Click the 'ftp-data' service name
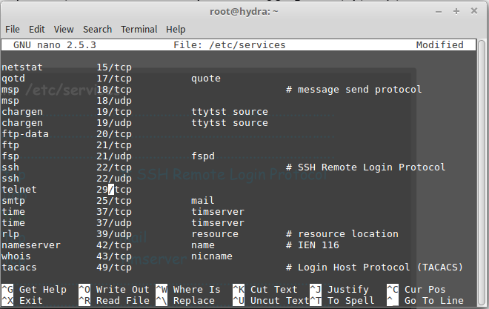 [x=25, y=134]
